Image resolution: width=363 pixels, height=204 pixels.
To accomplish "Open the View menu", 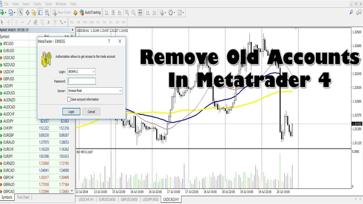I will (x=15, y=4).
